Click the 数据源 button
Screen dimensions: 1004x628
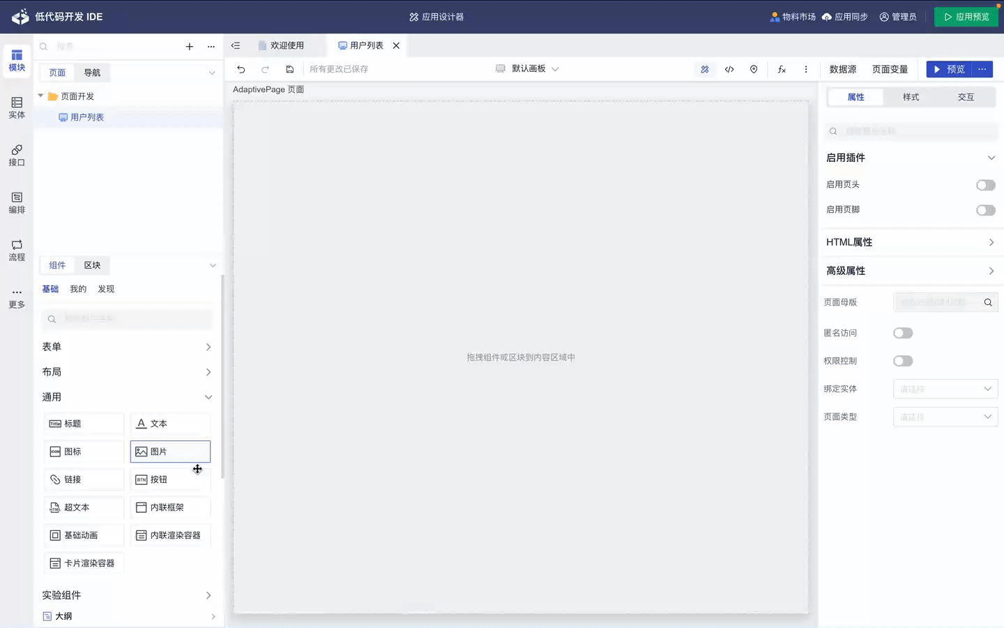842,69
